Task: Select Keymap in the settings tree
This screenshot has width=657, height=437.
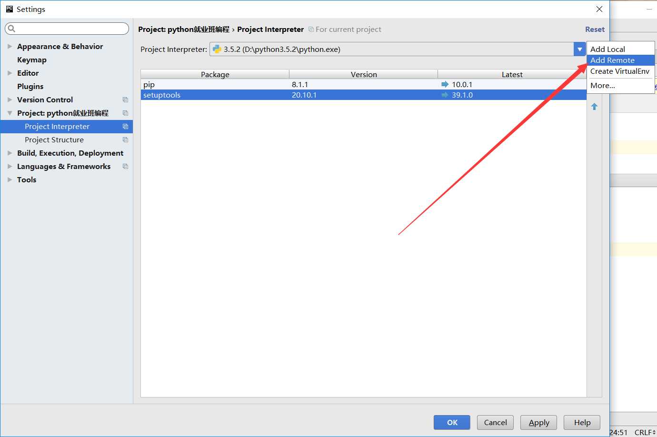Action: (32, 60)
